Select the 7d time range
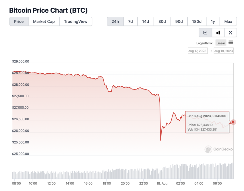 click(130, 21)
